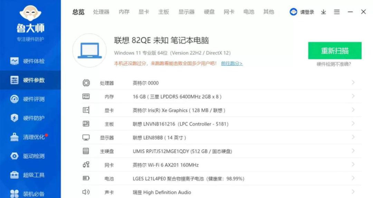The image size is (373, 198).
Task: Switch to the 处理器 tab
Action: point(101,12)
